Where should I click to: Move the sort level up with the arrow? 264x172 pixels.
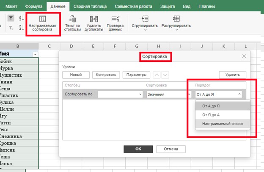(156, 75)
